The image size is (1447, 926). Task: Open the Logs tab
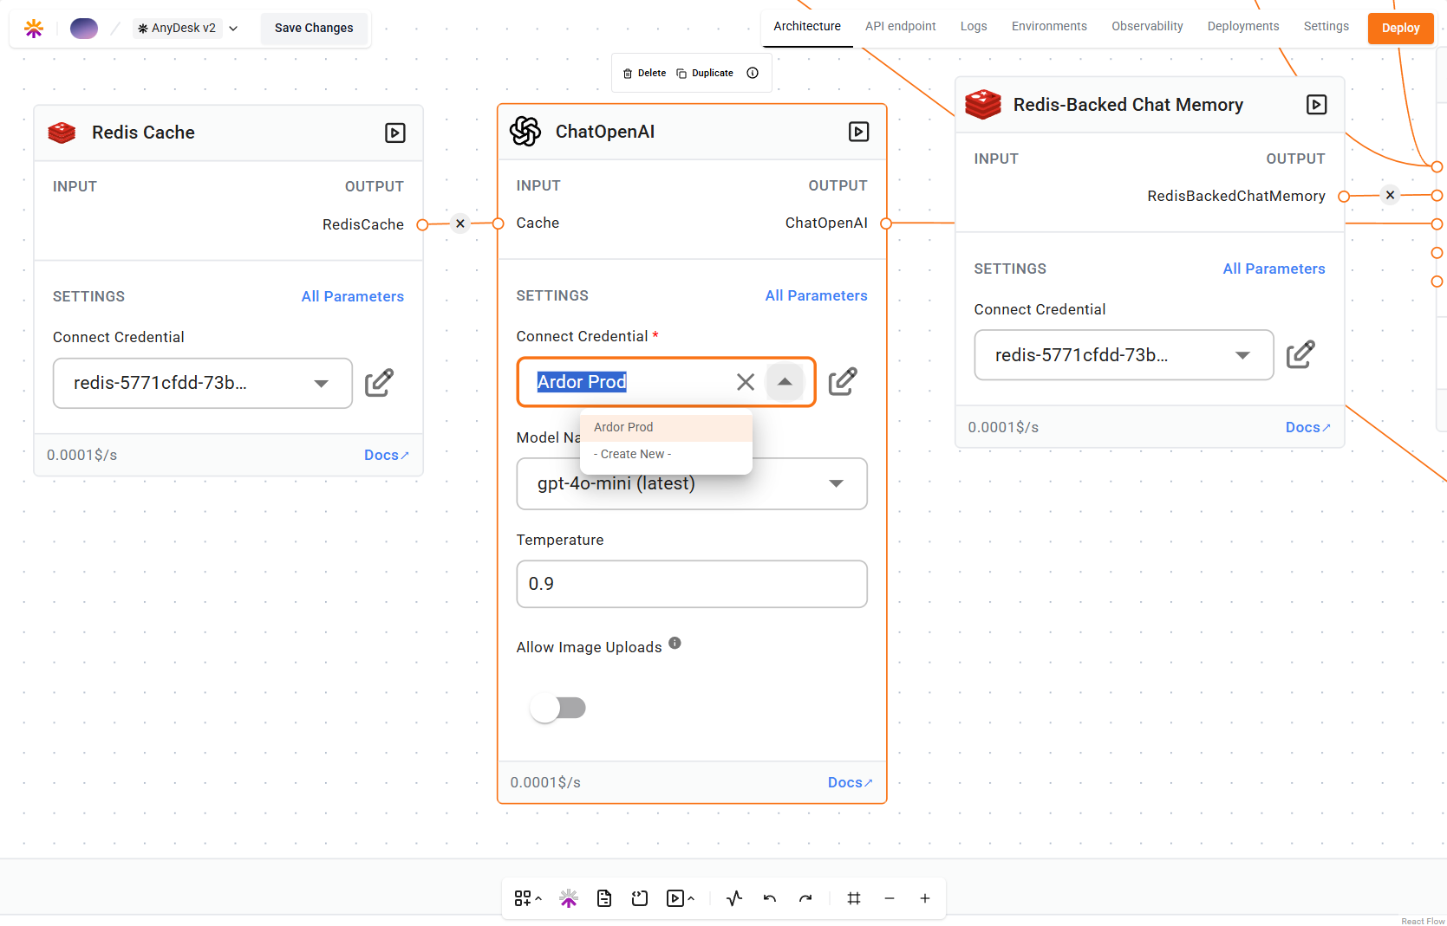pos(974,26)
